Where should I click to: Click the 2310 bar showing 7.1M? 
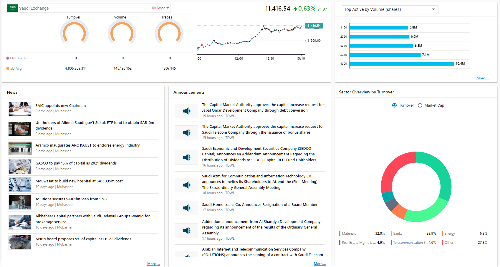pyautogui.click(x=385, y=55)
